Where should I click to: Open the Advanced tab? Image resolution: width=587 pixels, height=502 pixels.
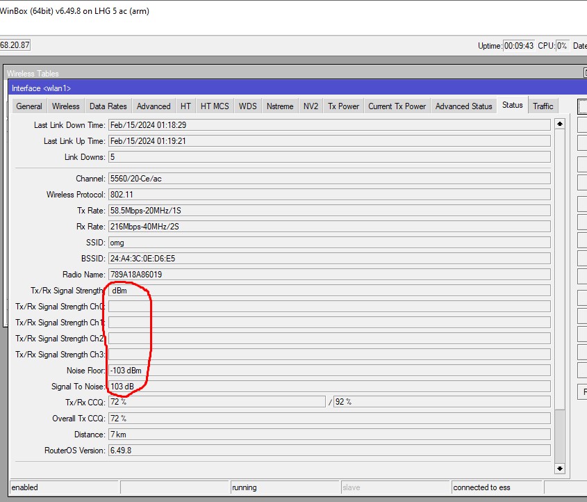point(153,106)
